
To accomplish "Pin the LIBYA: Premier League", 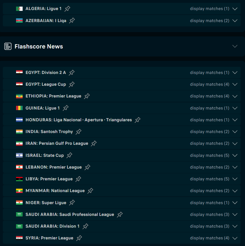I will point(79,179).
